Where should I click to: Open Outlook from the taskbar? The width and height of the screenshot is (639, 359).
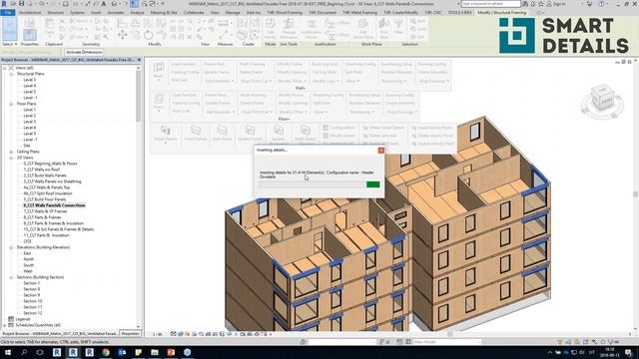(x=122, y=352)
